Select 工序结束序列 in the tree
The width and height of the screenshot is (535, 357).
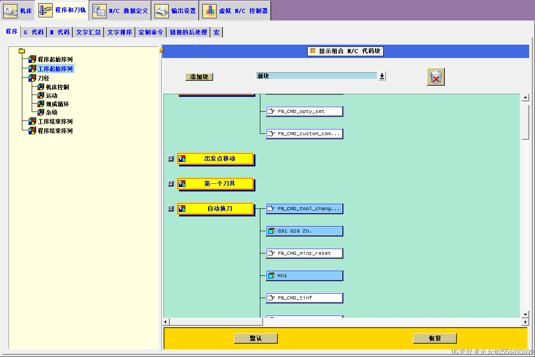point(55,121)
